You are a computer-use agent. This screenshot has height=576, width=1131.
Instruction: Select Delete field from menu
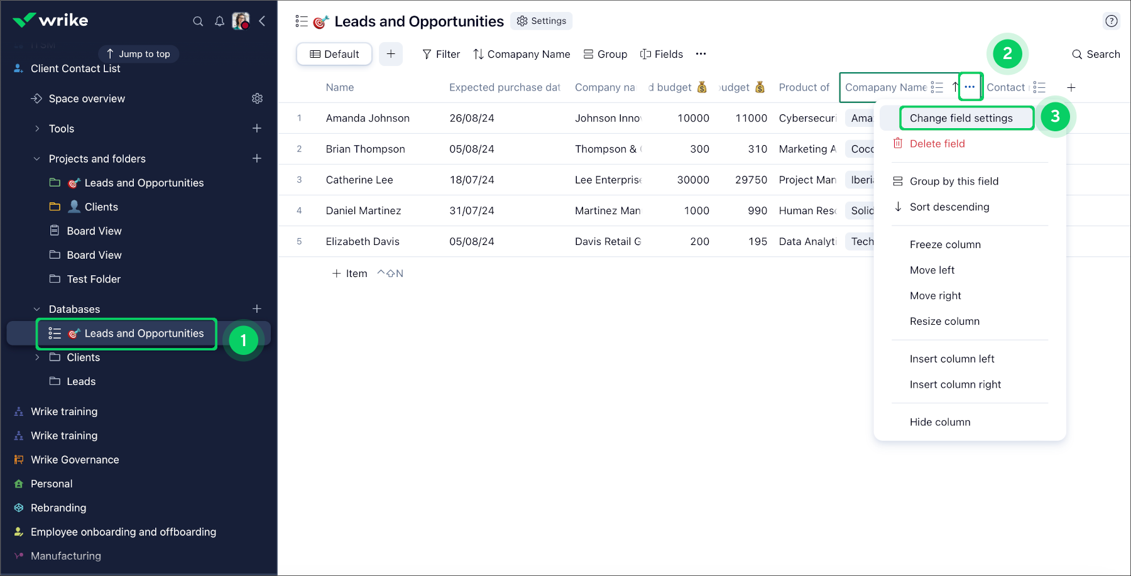coord(937,144)
